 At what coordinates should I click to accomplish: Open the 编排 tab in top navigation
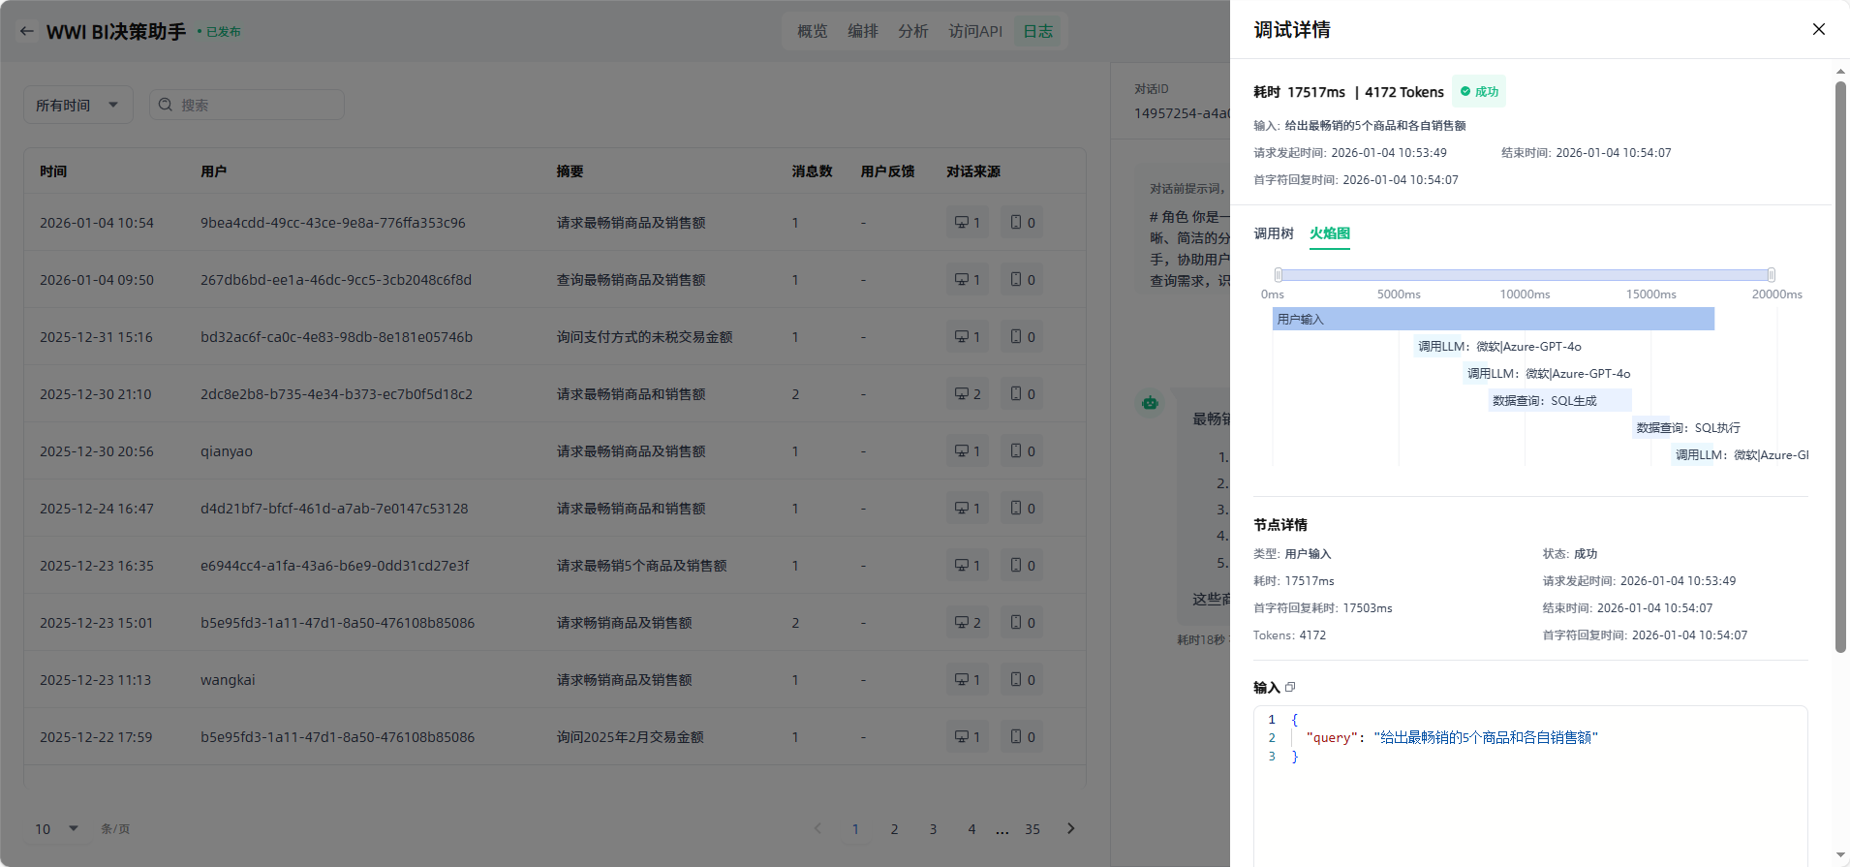[x=862, y=31]
